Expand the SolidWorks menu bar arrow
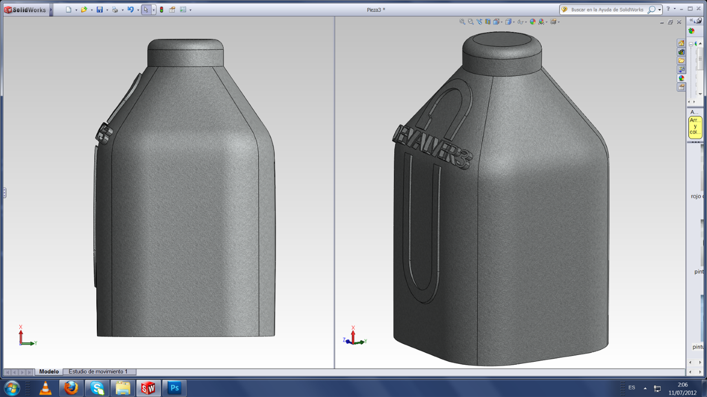707x397 pixels. (x=51, y=10)
